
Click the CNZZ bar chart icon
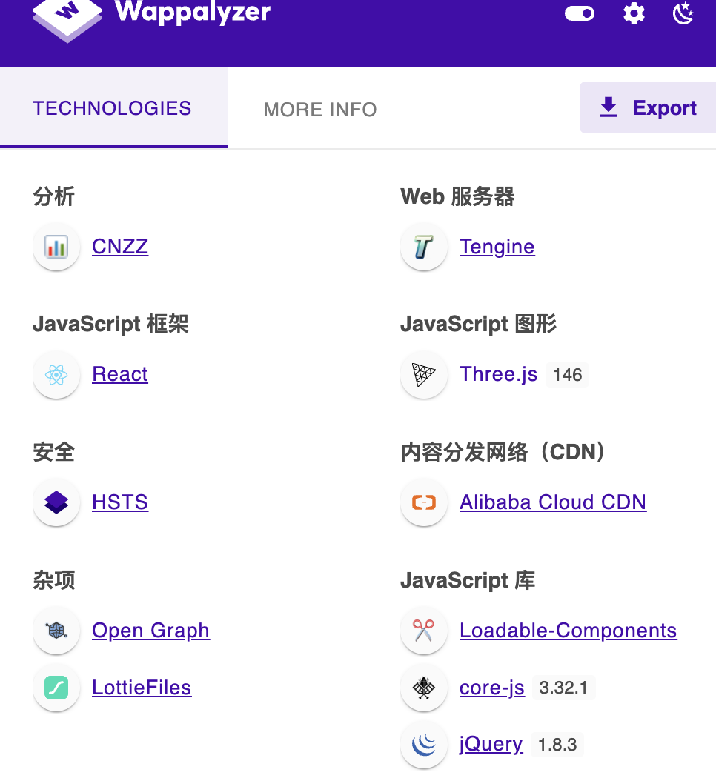(56, 247)
